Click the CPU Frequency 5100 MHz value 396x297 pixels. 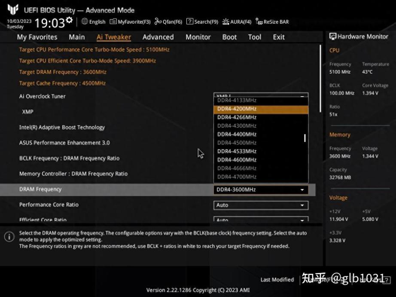click(x=340, y=72)
